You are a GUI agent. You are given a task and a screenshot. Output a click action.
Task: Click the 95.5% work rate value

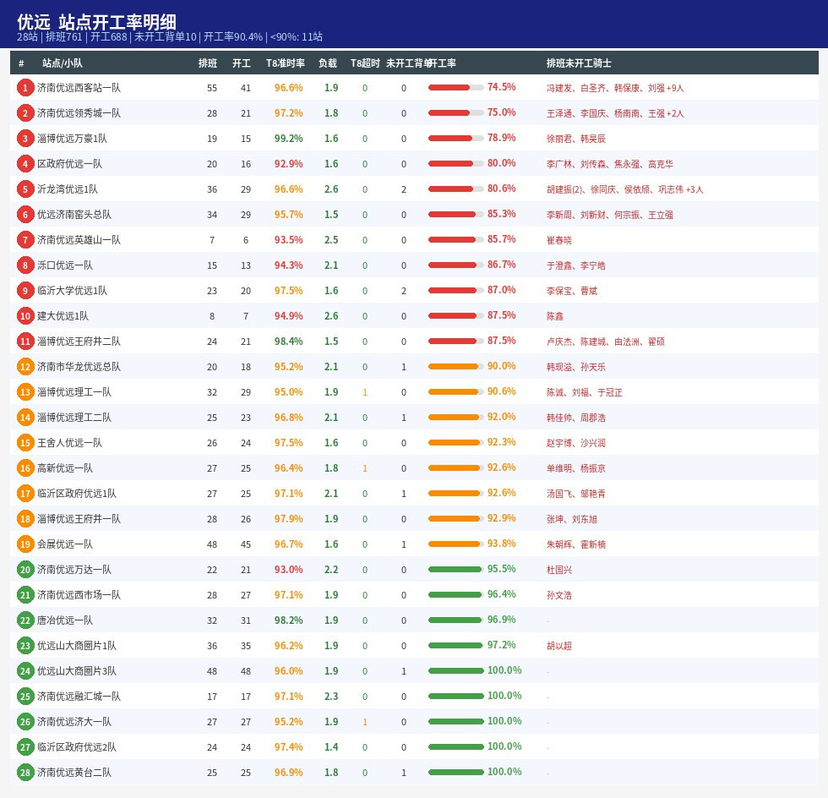[x=501, y=569]
